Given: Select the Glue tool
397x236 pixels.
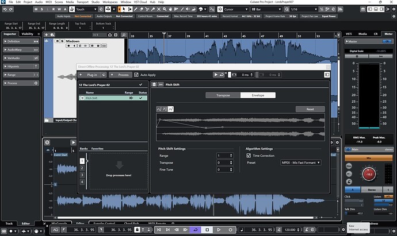Looking at the screenshot, I should tap(153, 9).
